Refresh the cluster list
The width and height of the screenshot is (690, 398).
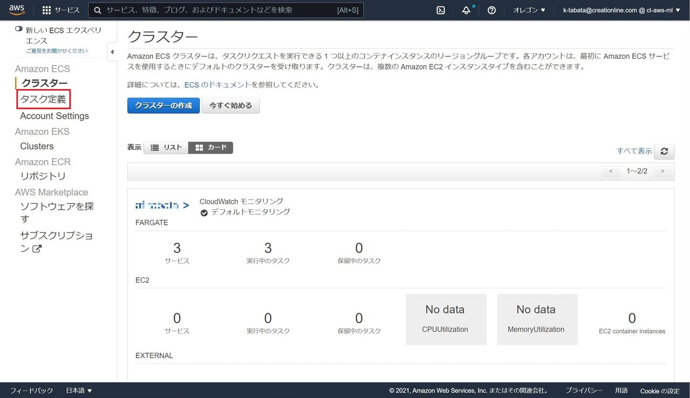coord(664,152)
